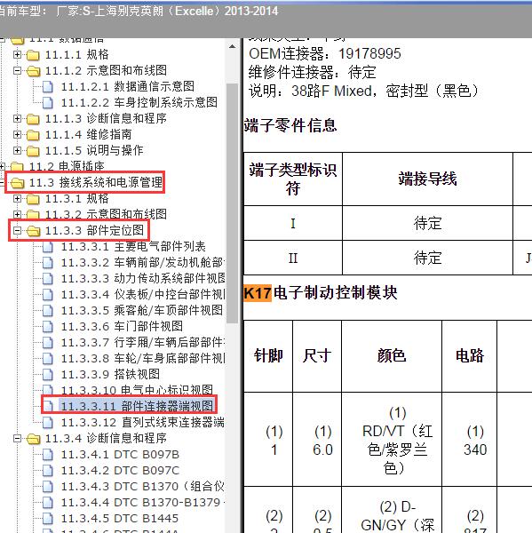
Task: Click OEM connector number 19178995
Action: (369, 53)
